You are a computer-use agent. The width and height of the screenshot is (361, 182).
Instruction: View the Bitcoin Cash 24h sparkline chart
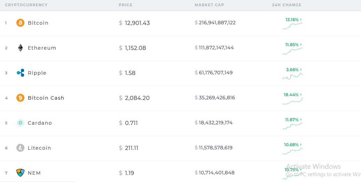pos(293,101)
